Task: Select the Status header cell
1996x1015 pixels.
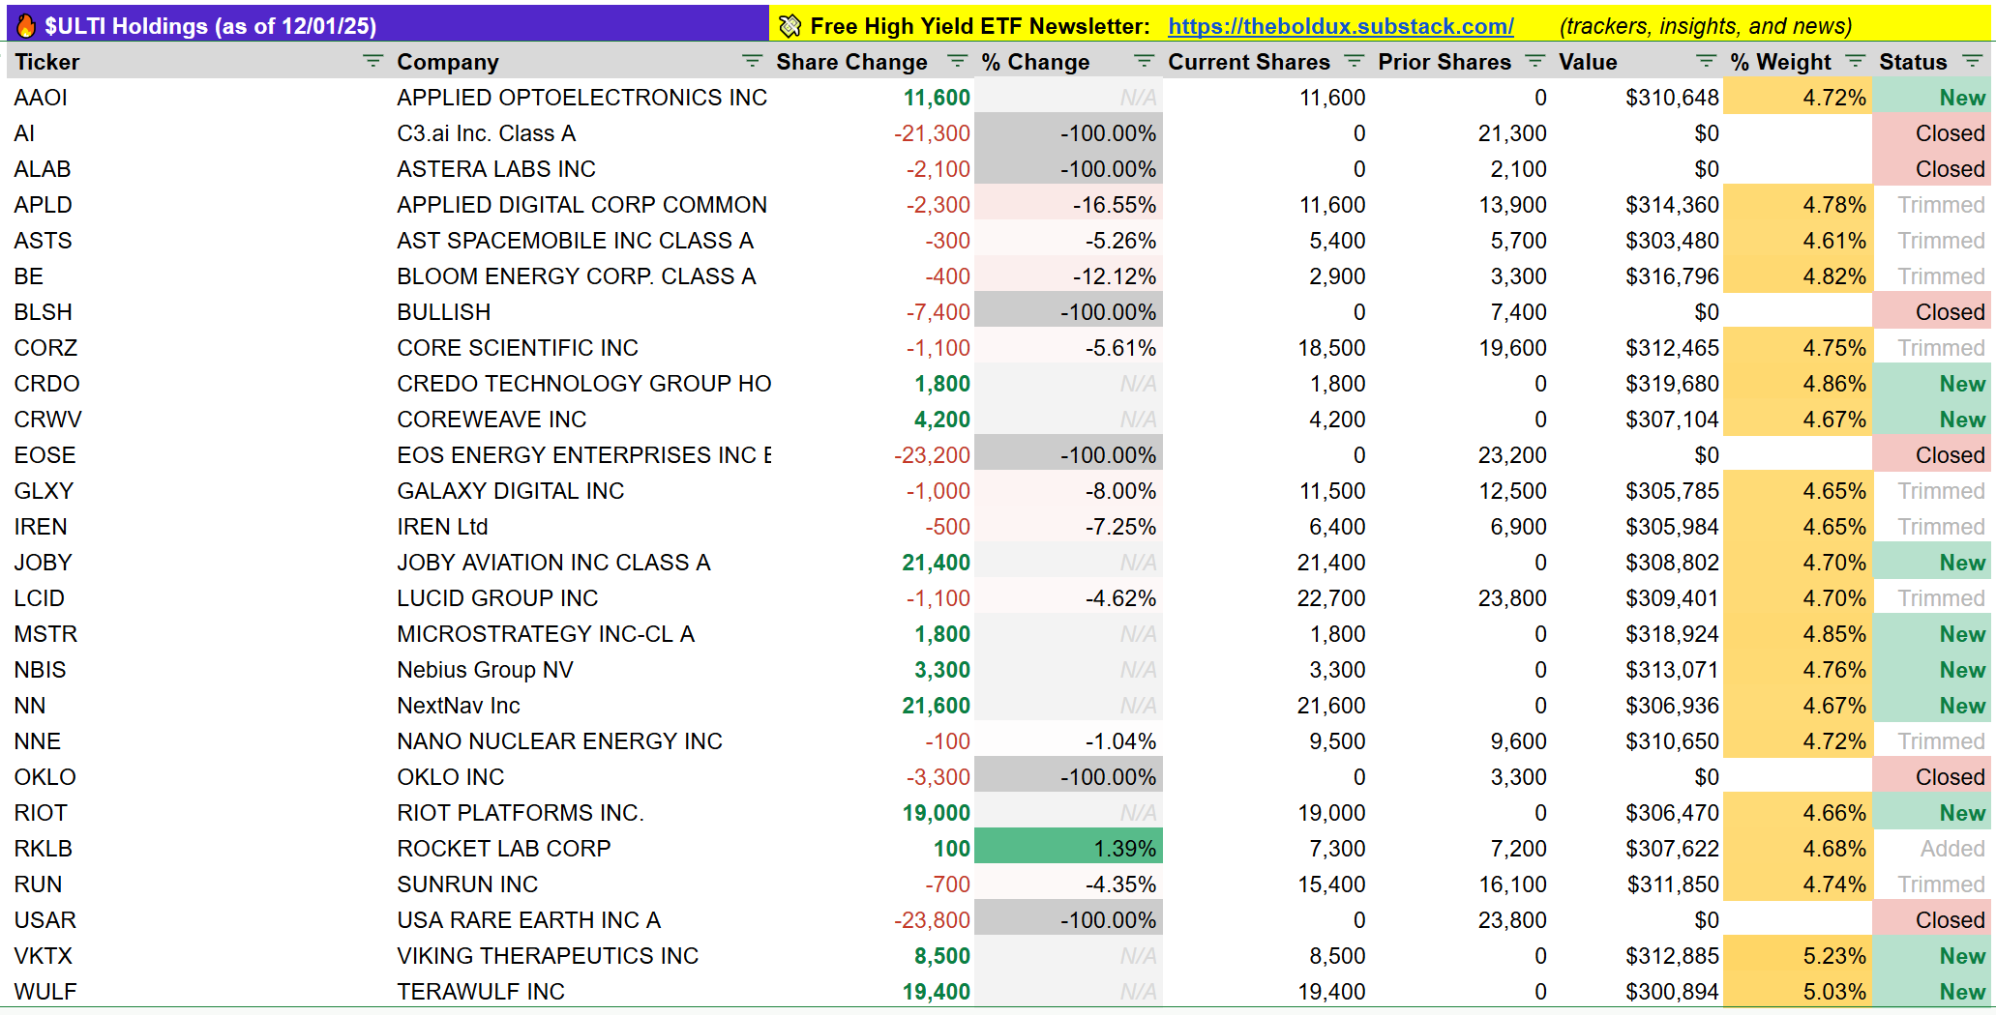Action: tap(1932, 61)
